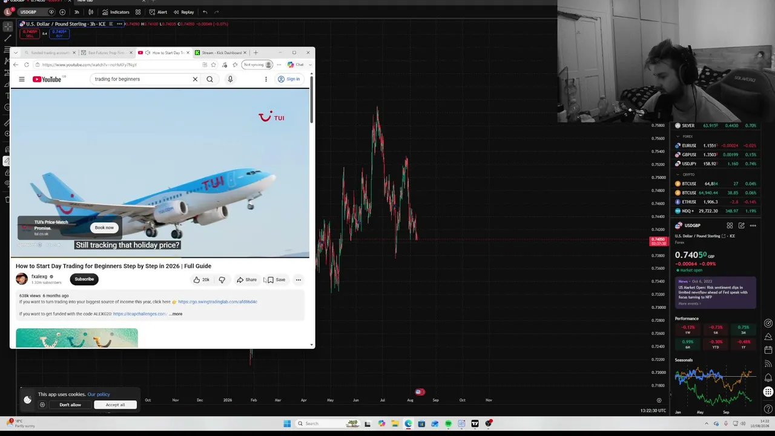
Task: Sign in to YouTube
Action: (x=289, y=79)
